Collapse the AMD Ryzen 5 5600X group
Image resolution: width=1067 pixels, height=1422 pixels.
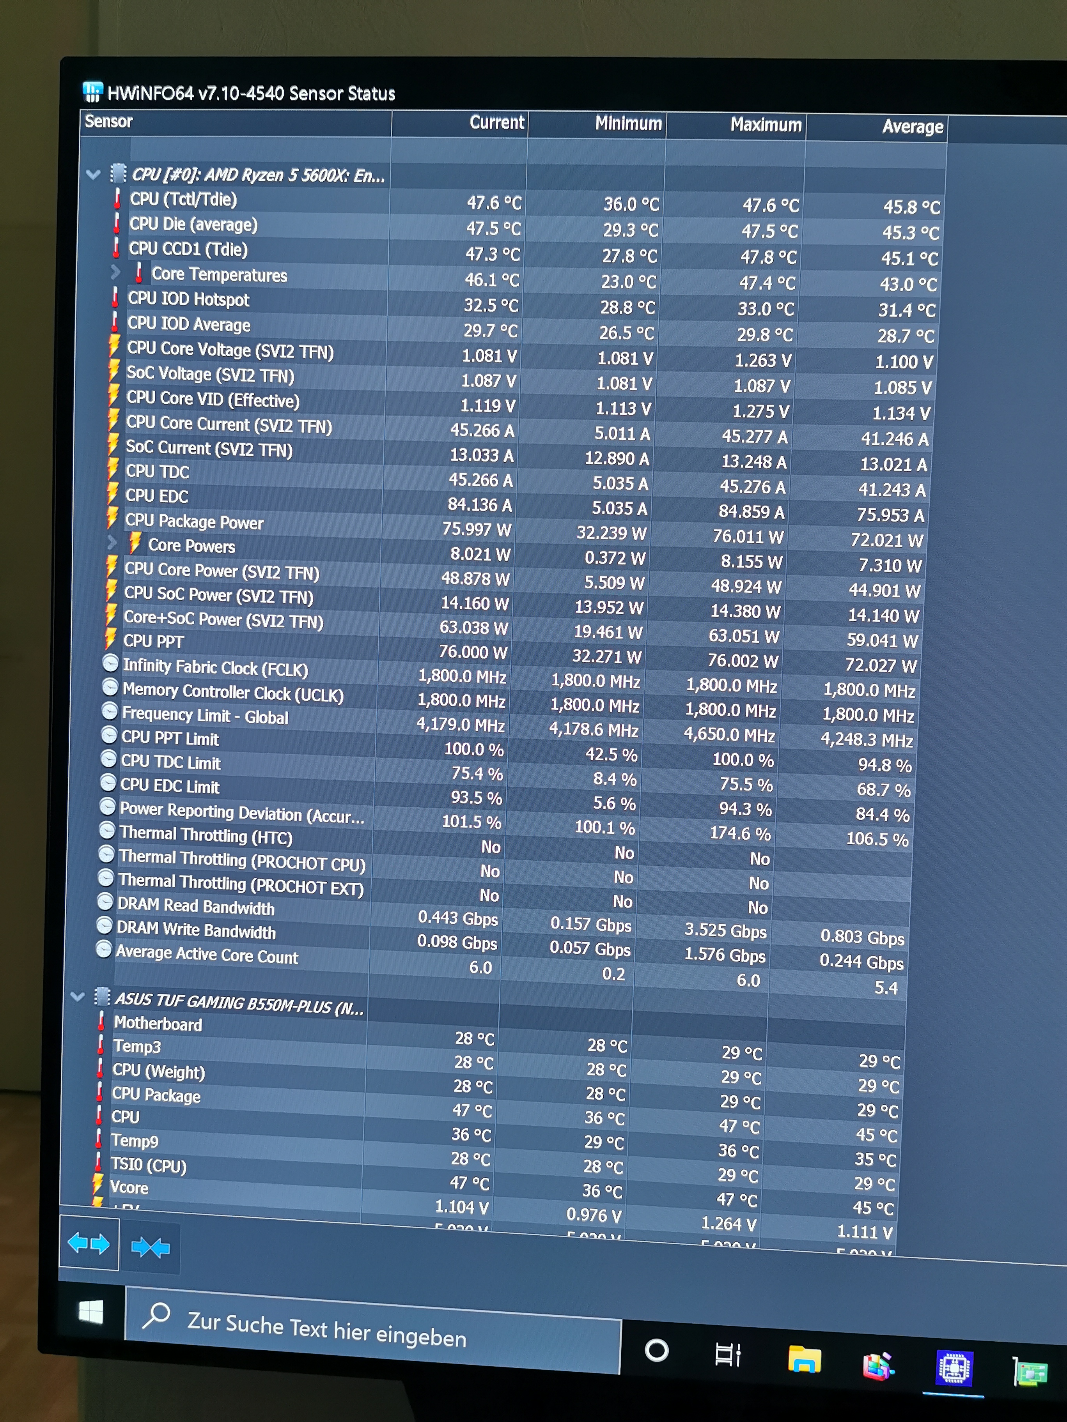(x=93, y=174)
